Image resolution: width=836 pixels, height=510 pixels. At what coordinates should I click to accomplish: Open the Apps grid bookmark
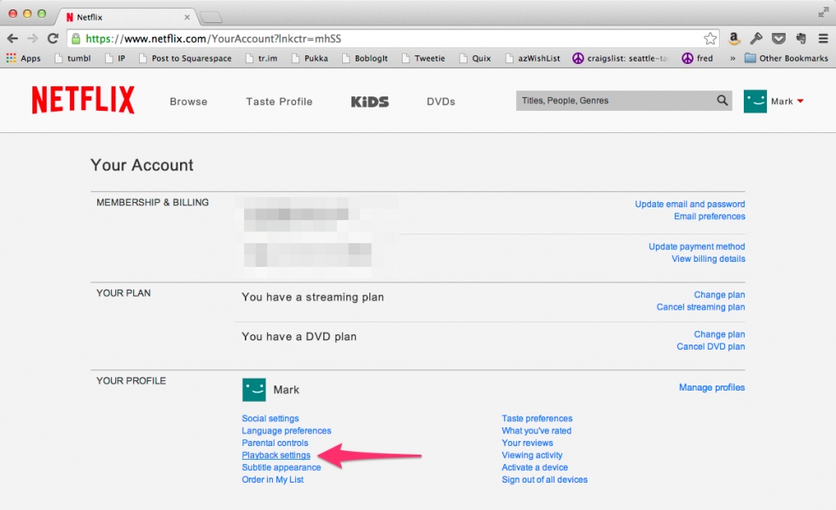24,58
